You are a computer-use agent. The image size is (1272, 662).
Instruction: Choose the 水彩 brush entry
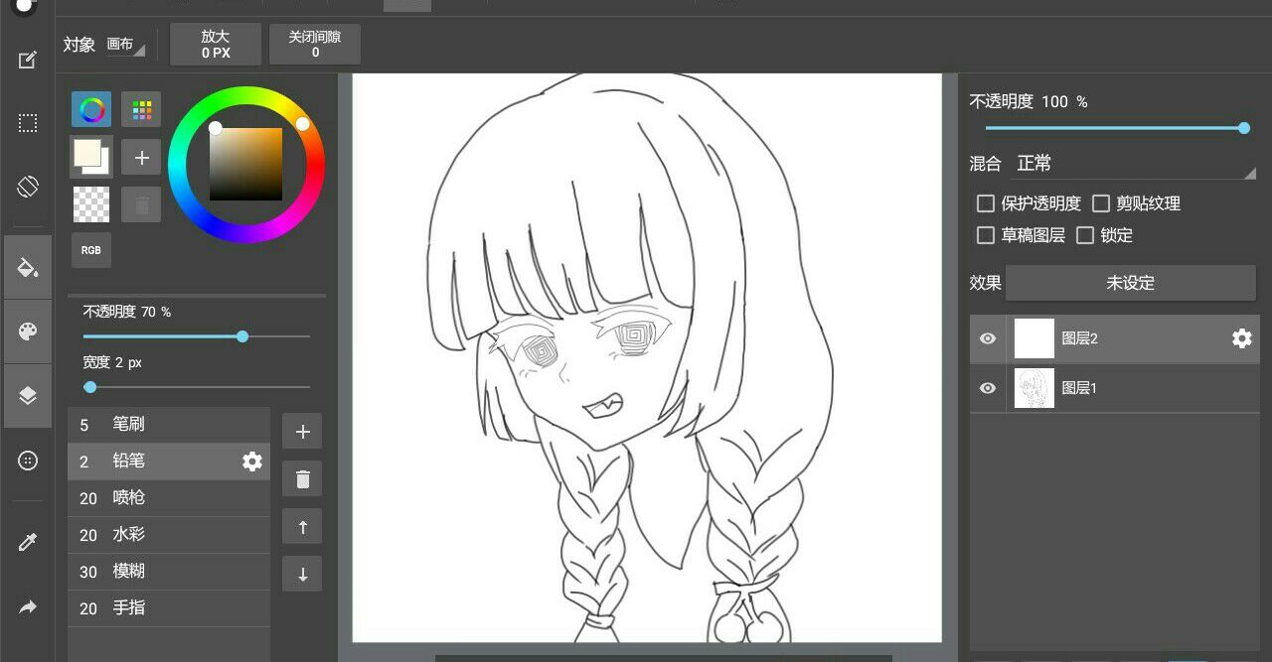click(169, 535)
